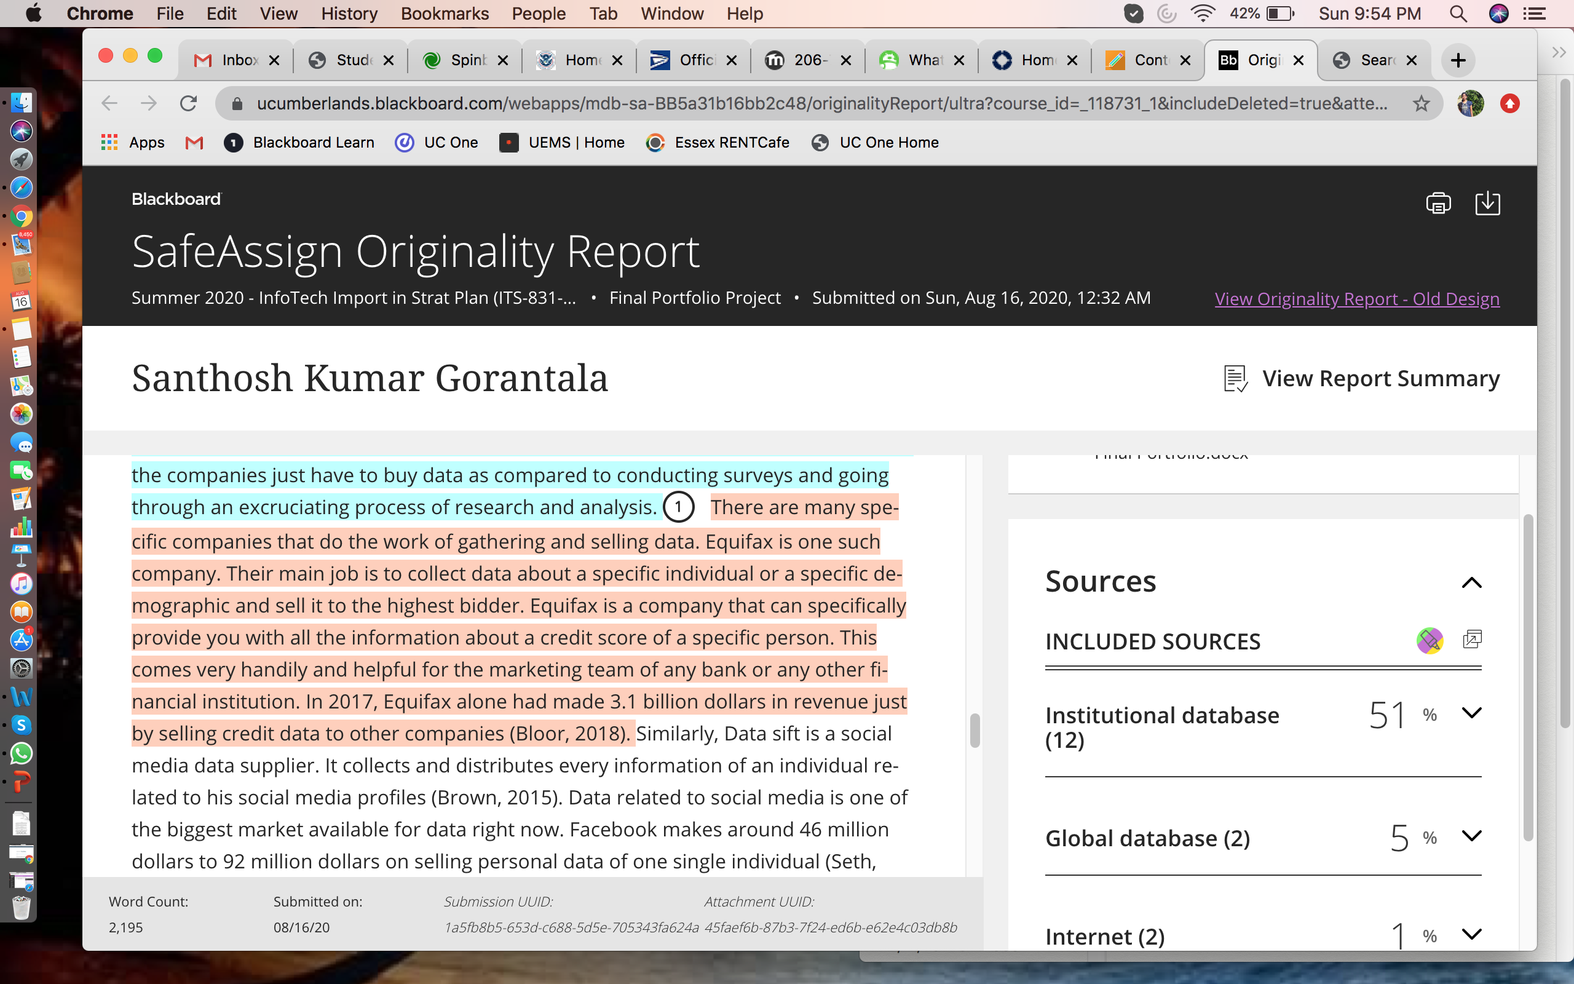Viewport: 1574px width, 984px height.
Task: Print the SafeAssign originality report
Action: (x=1438, y=203)
